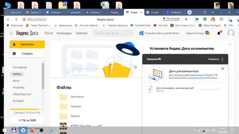This screenshot has width=239, height=134.
Task: Open Почта link in the header
Action: pos(49,33)
